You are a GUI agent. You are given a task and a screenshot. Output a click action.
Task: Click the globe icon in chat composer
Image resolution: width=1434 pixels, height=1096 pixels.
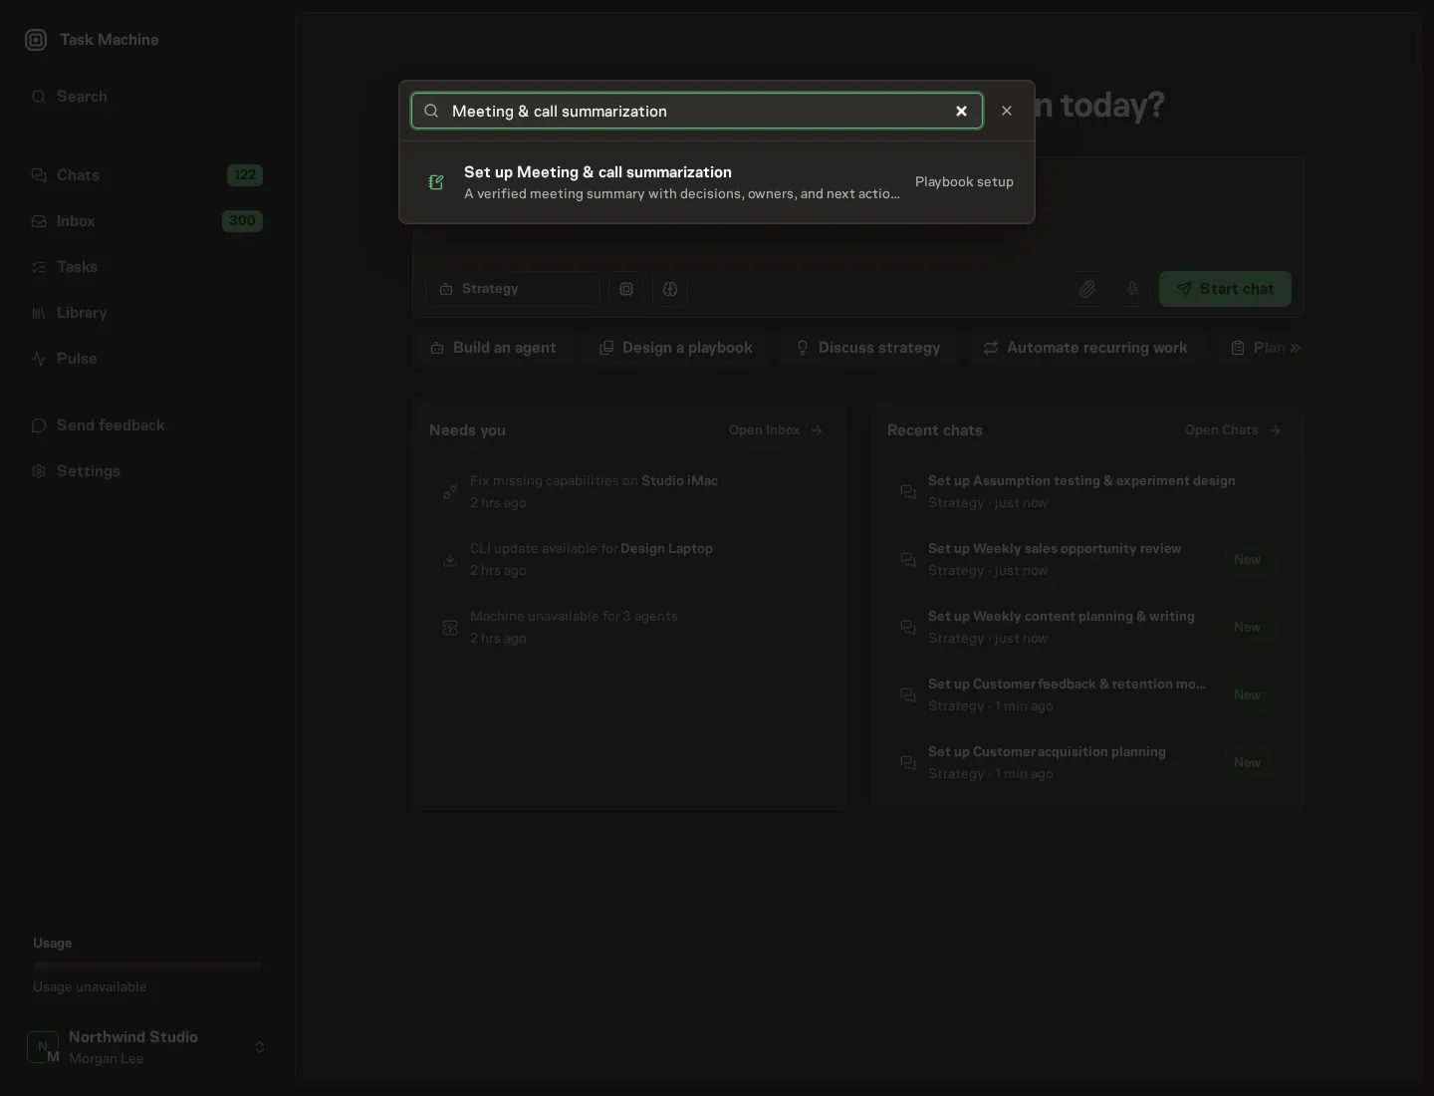coord(670,289)
